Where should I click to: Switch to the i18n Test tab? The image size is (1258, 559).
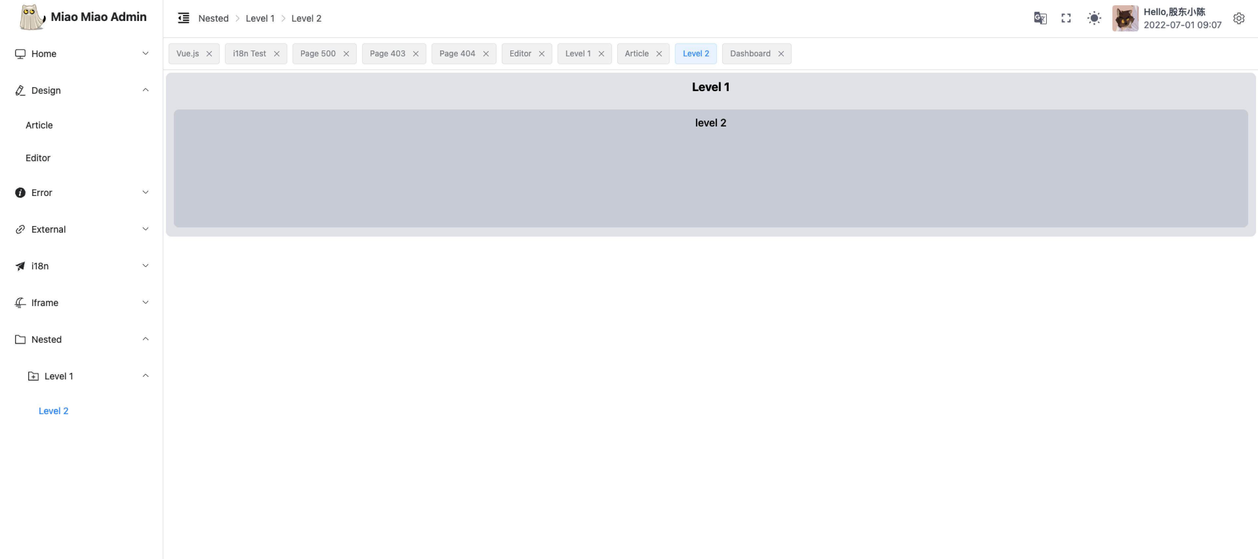249,54
